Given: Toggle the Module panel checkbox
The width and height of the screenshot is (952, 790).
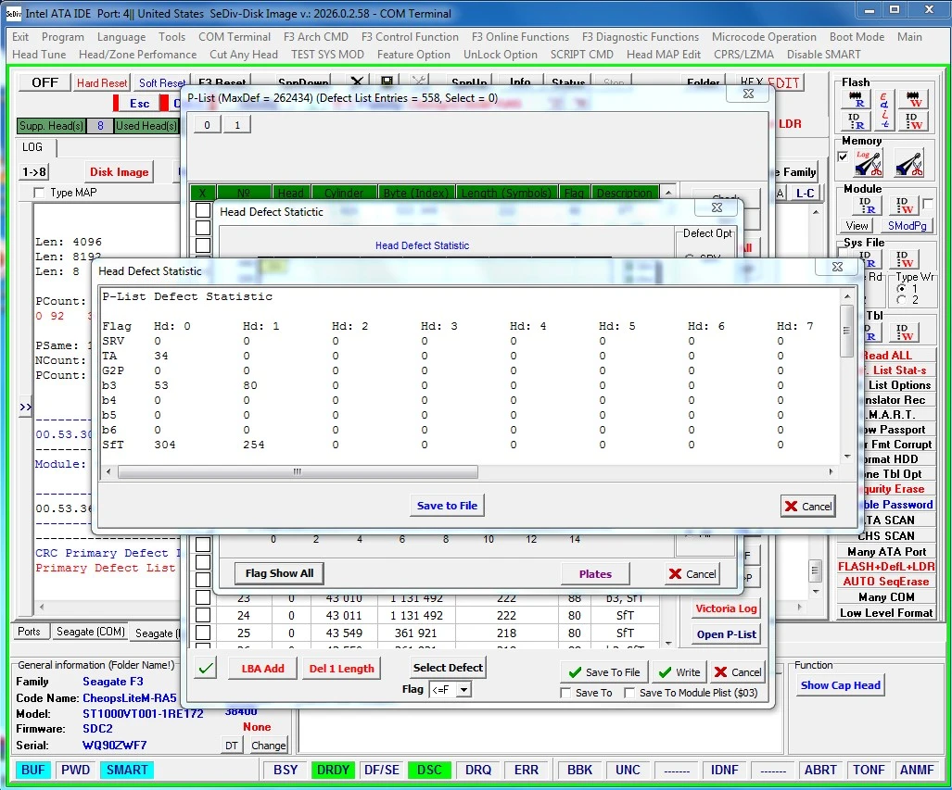Looking at the screenshot, I should [x=928, y=204].
